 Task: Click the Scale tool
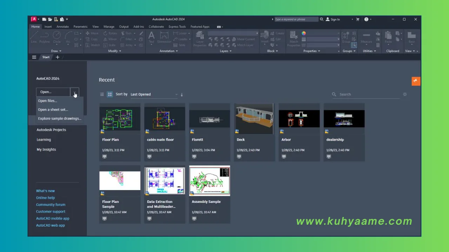click(109, 45)
